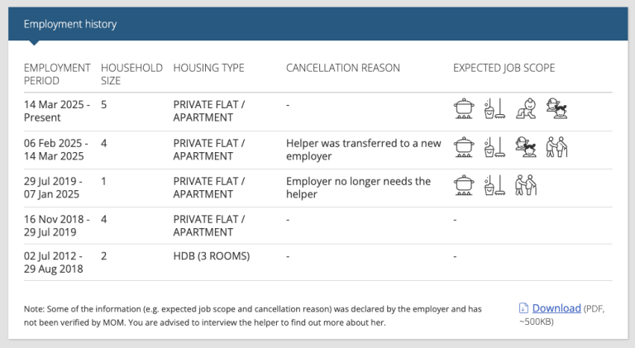
Task: Click infant care icon in first row
Action: 526,108
